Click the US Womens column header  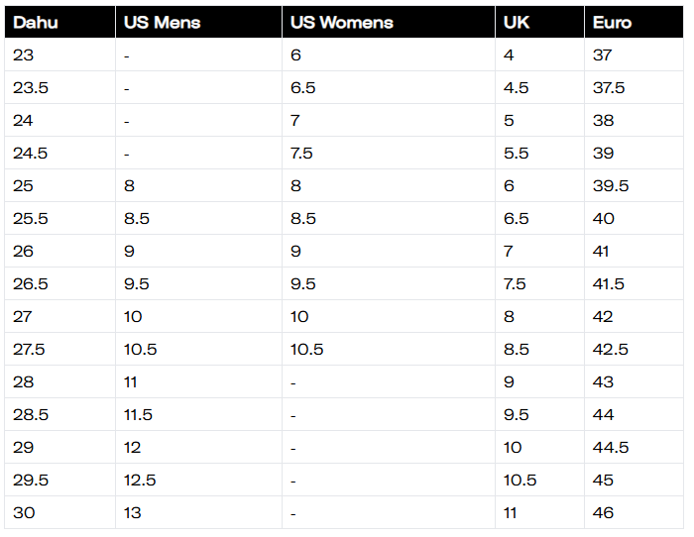[x=342, y=22]
